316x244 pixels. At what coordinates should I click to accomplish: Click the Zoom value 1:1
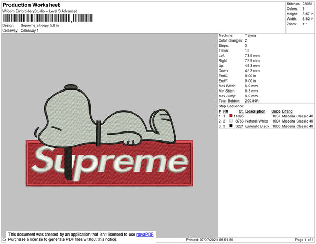(305, 24)
